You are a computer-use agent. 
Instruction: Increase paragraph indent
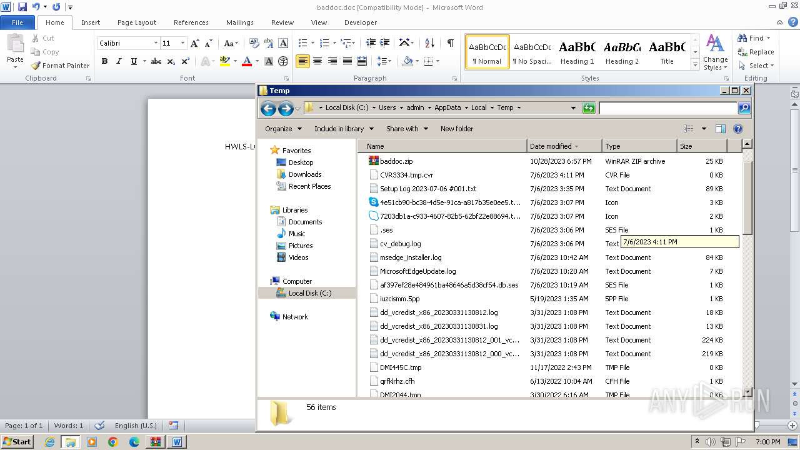click(x=386, y=43)
